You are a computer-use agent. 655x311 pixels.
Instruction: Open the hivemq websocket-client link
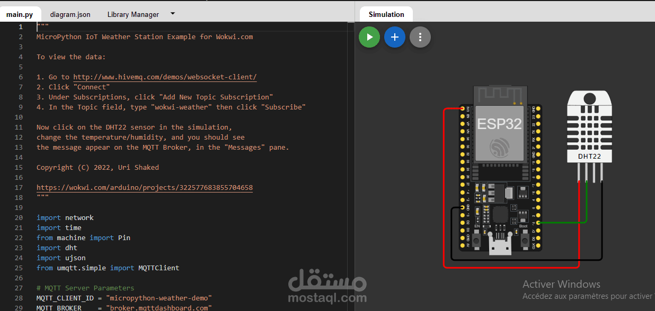coord(165,77)
